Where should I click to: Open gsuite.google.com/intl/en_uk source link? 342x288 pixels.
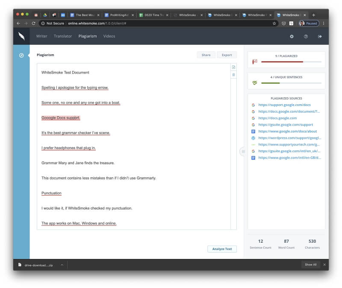[289, 151]
